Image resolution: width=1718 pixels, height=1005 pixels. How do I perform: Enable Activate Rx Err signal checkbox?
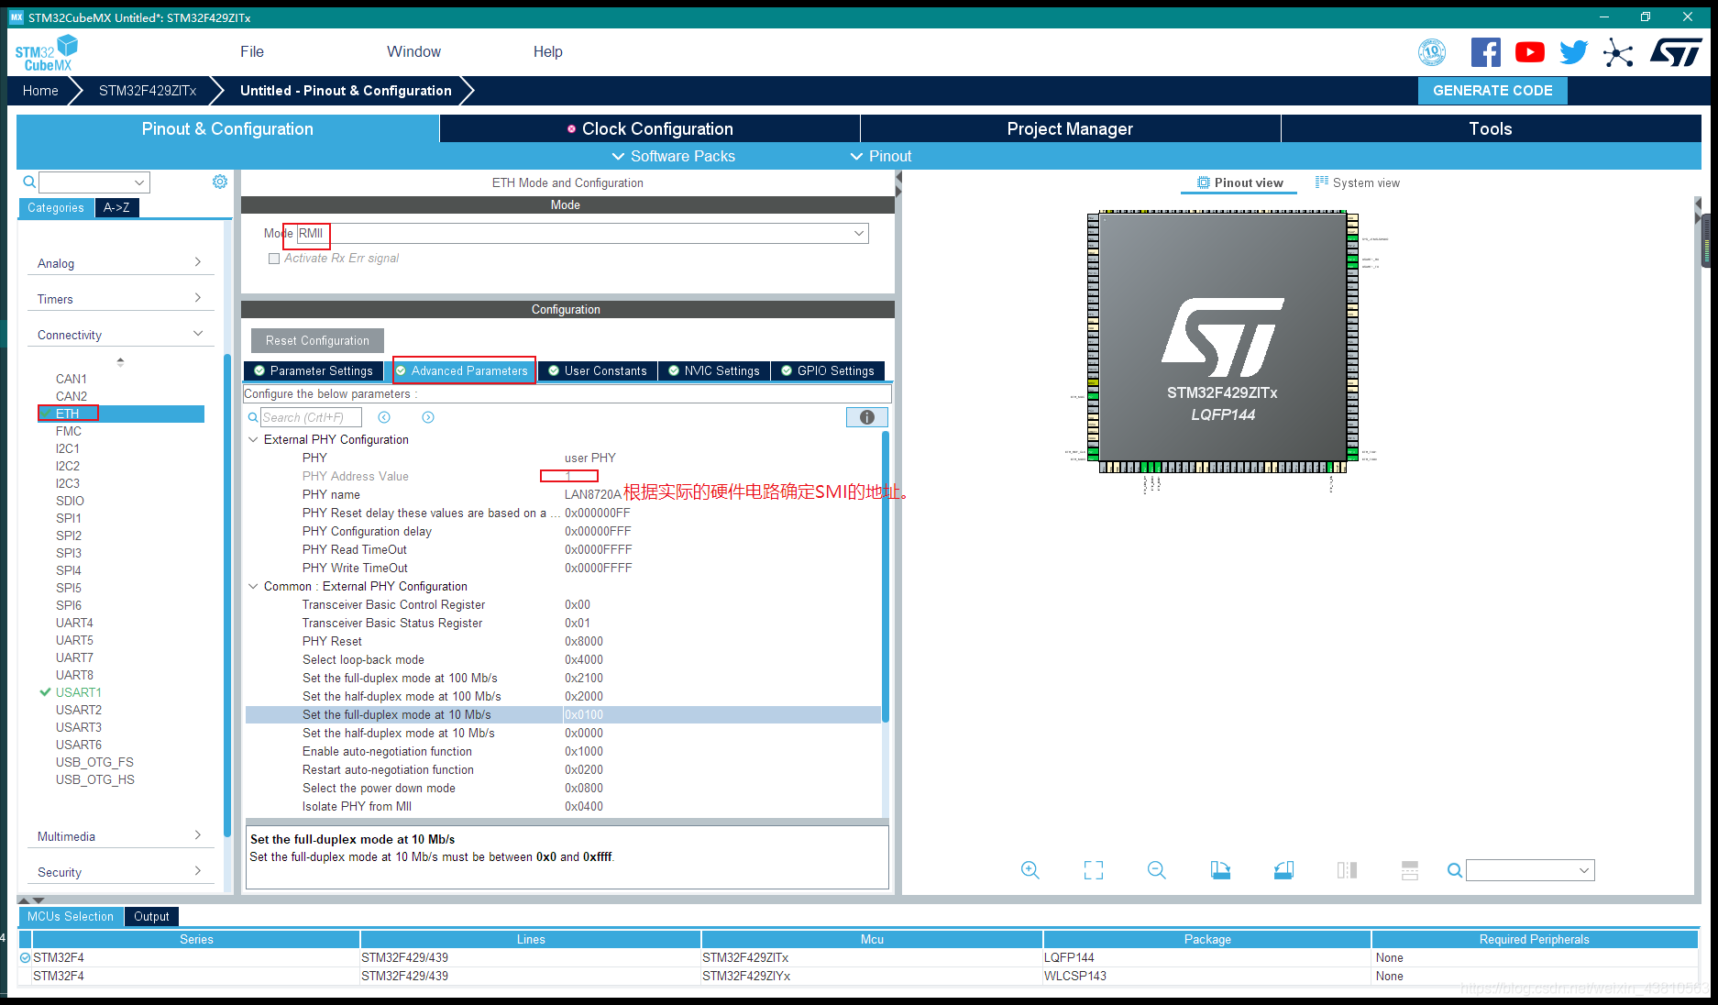[x=274, y=259]
